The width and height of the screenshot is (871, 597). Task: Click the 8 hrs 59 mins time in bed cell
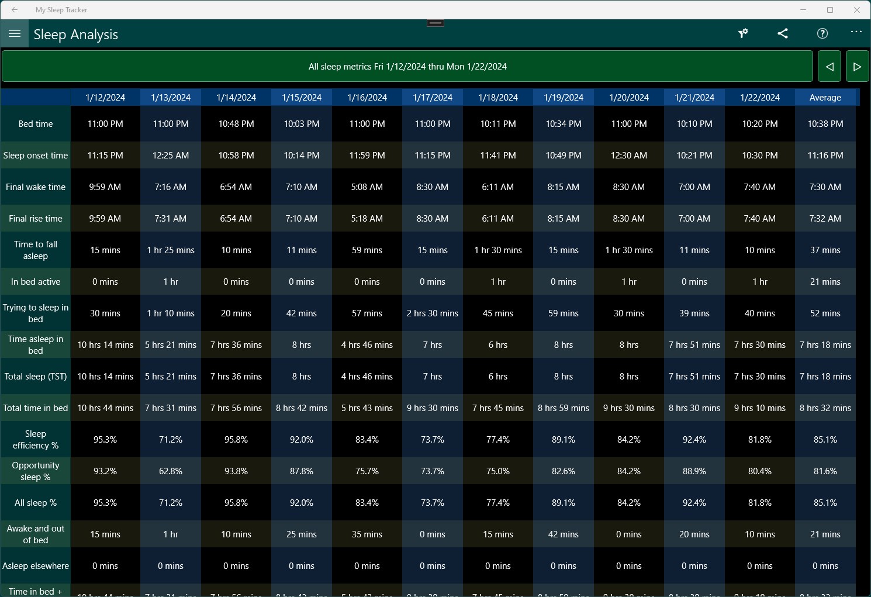[x=564, y=408]
